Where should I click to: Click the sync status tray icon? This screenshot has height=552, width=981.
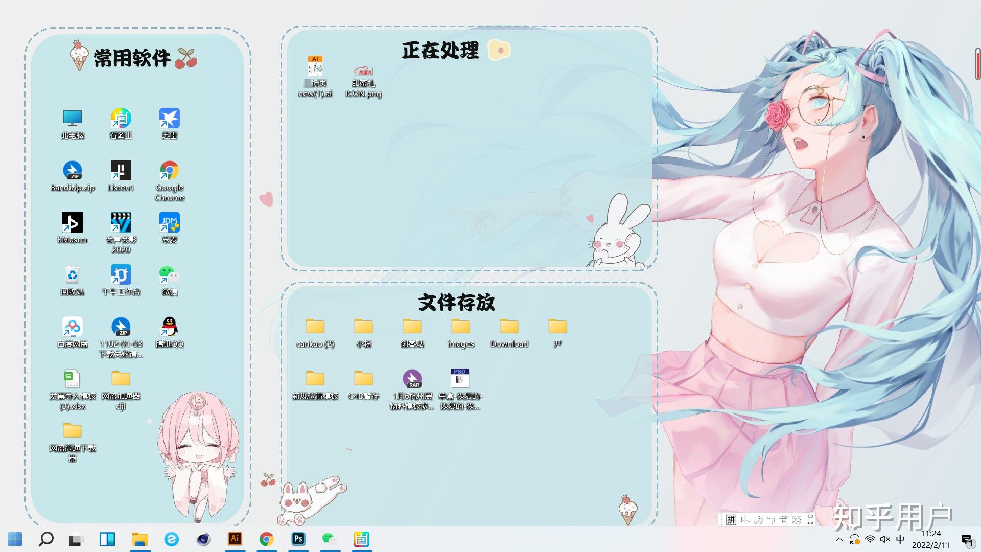coord(854,539)
